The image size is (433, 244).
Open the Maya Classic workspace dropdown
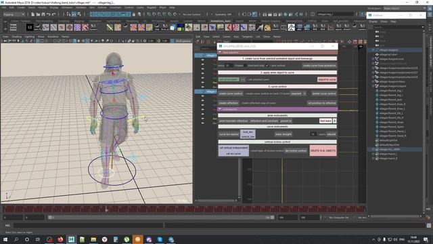pos(405,8)
